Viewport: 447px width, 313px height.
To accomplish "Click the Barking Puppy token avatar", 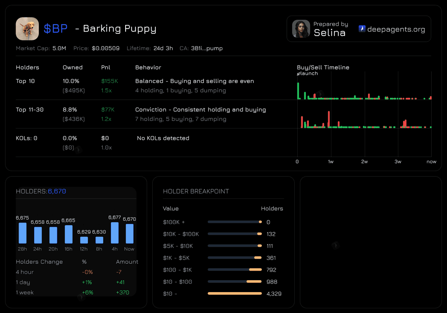I will tap(27, 29).
